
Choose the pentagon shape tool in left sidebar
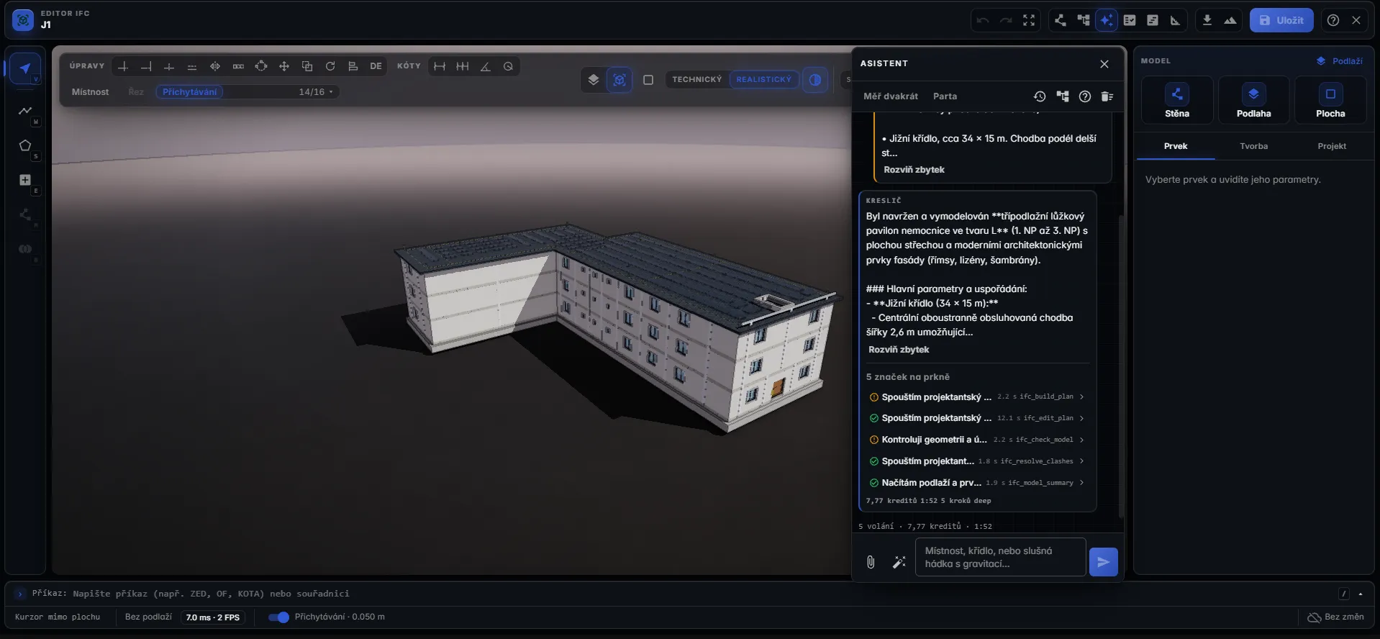point(25,145)
